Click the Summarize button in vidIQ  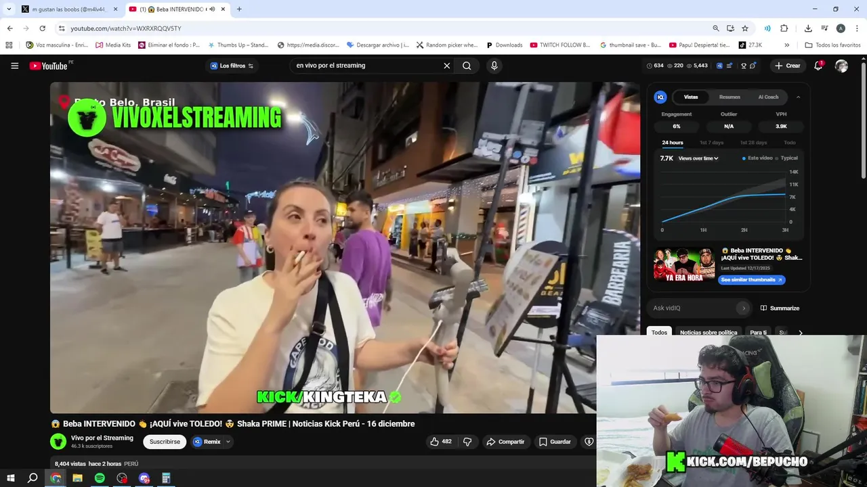pos(780,308)
